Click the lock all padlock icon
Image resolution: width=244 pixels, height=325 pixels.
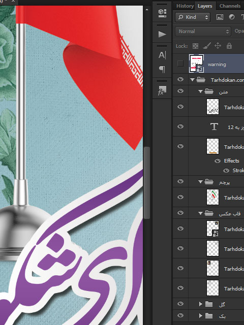(x=229, y=46)
